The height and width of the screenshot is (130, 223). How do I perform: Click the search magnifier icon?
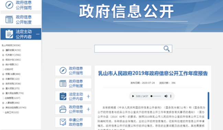pyautogui.click(x=167, y=49)
